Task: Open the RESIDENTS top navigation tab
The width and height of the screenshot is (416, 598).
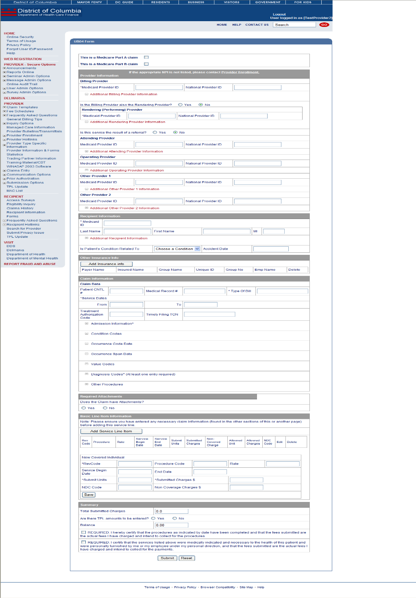Action: 161,2
